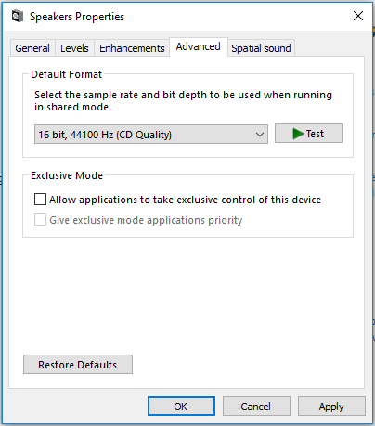Viewport: 375px width, 426px height.
Task: Click the green play triangle on Test
Action: tap(298, 134)
